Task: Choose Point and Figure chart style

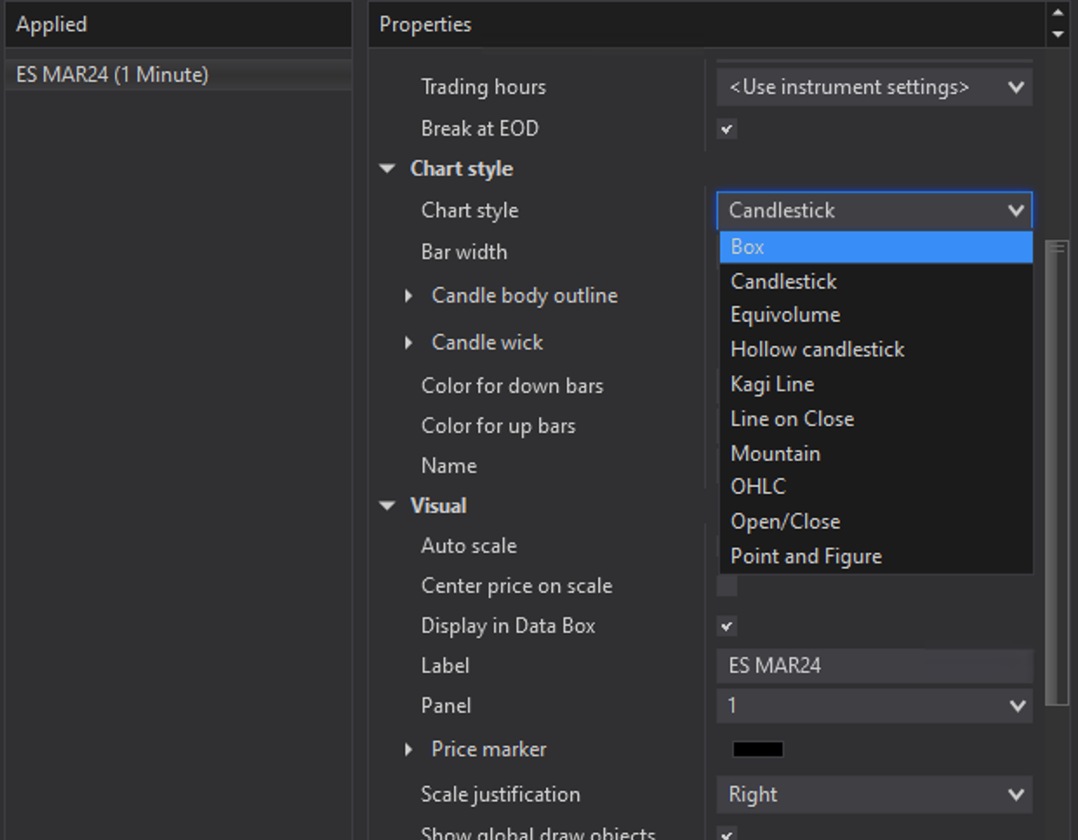Action: click(806, 557)
